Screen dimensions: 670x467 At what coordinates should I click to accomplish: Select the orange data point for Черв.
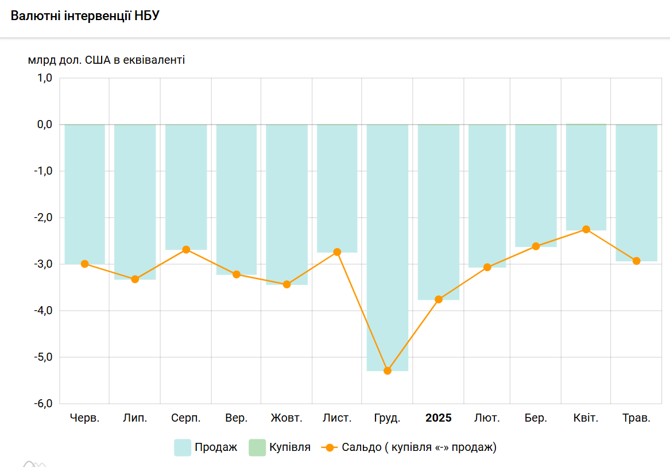click(85, 264)
